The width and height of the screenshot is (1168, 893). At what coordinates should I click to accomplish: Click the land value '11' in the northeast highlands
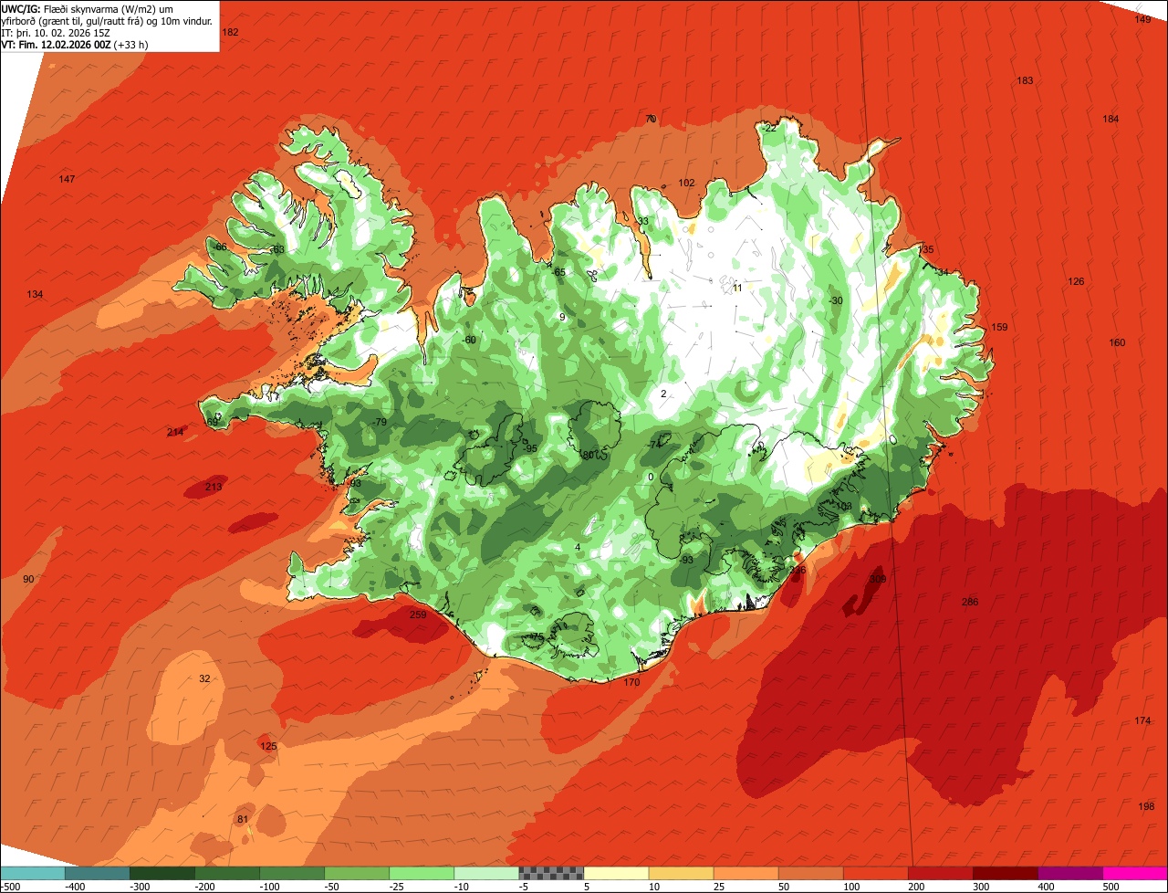pyautogui.click(x=737, y=288)
